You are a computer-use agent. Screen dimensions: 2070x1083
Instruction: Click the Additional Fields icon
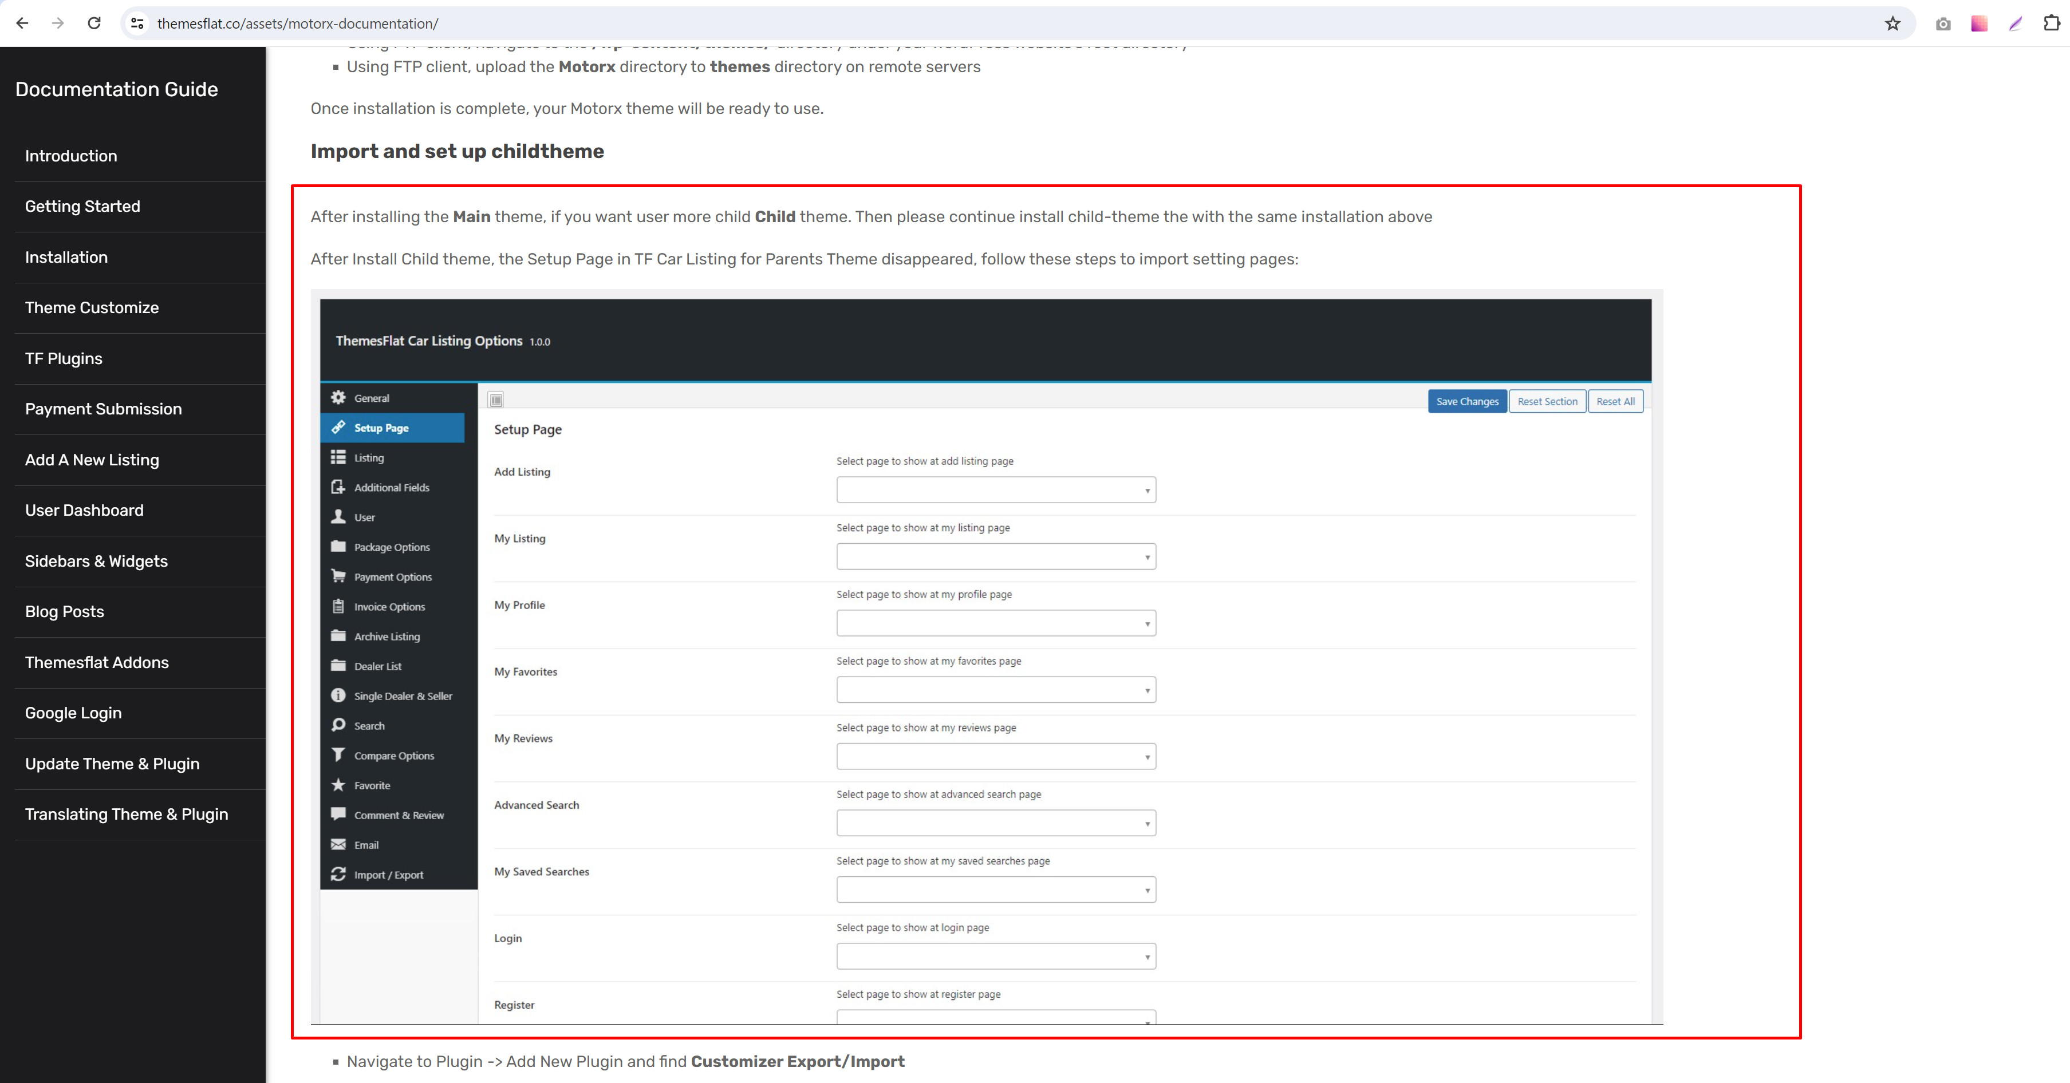click(338, 487)
